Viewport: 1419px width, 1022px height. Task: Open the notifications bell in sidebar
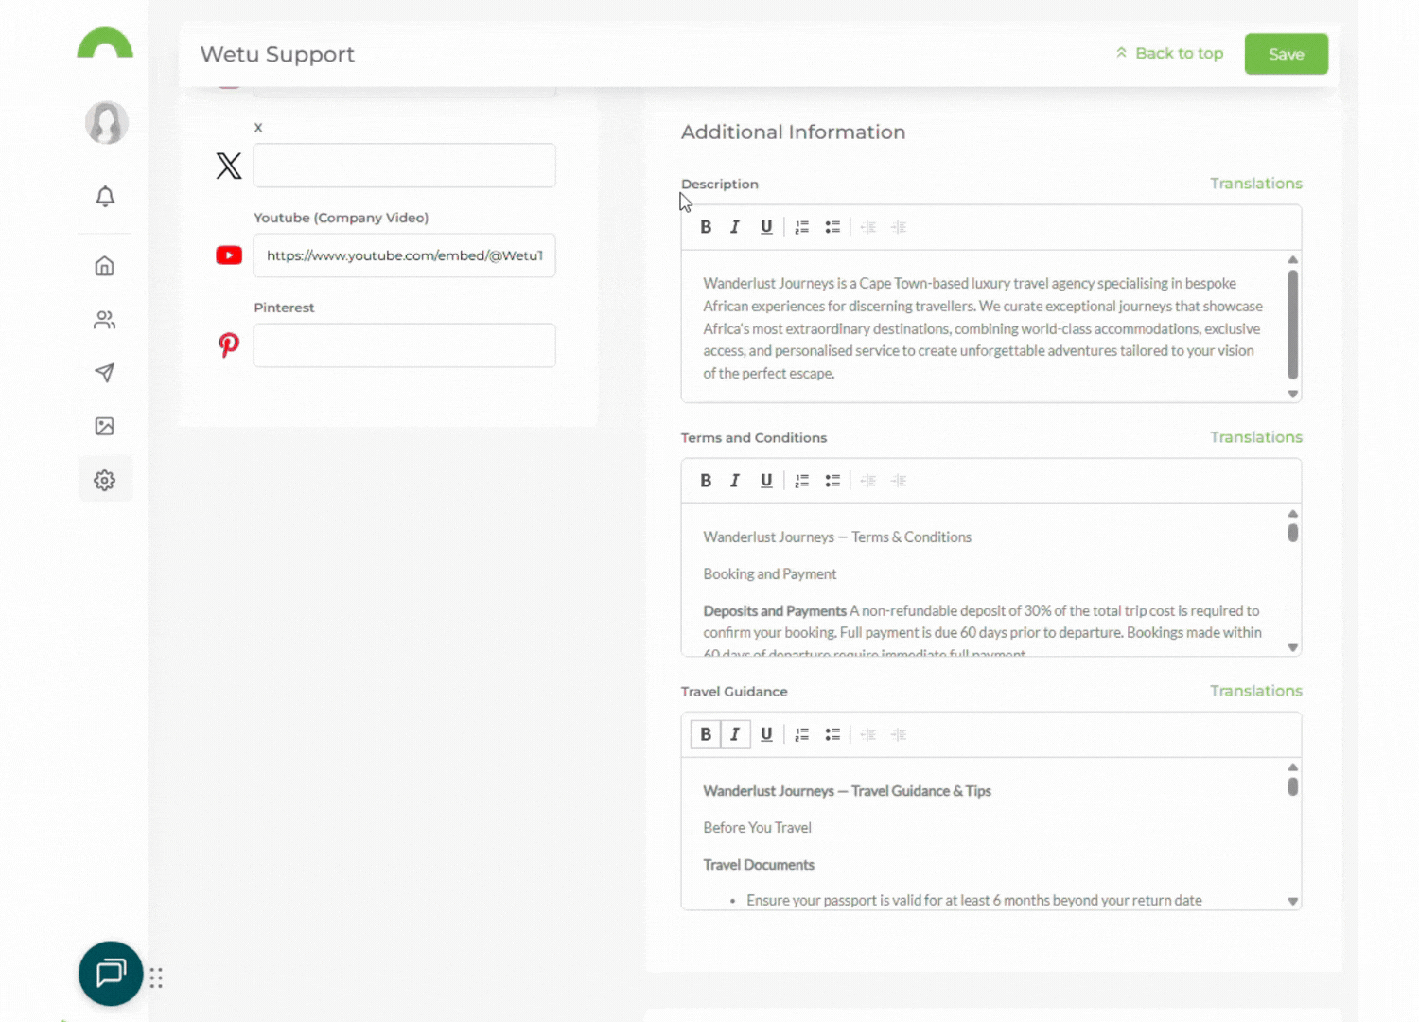tap(105, 196)
